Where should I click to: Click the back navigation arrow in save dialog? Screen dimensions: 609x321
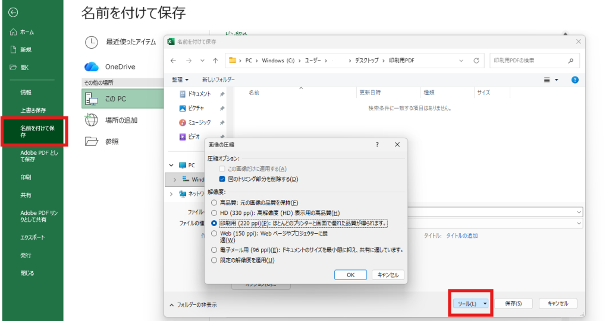coord(173,61)
